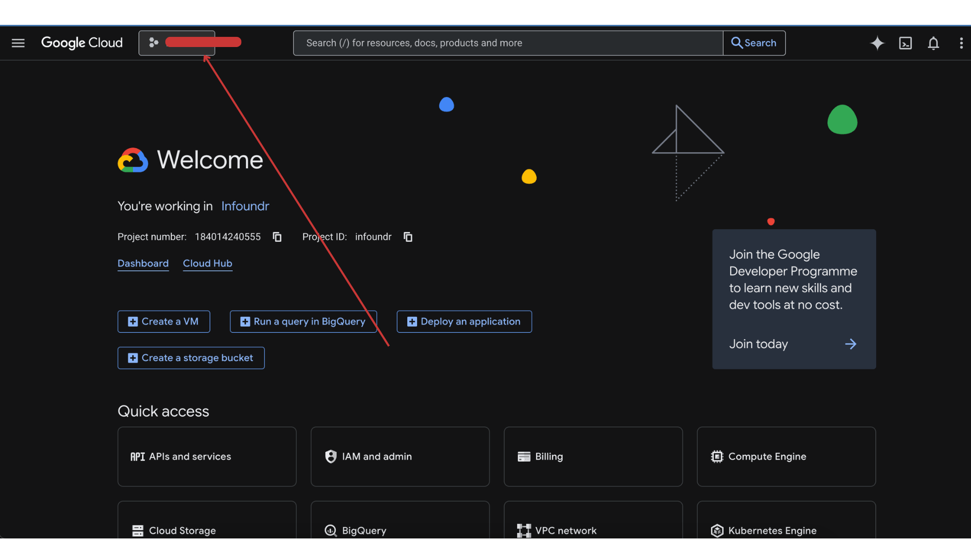971x546 pixels.
Task: Activate Cloud Shell terminal
Action: 905,43
